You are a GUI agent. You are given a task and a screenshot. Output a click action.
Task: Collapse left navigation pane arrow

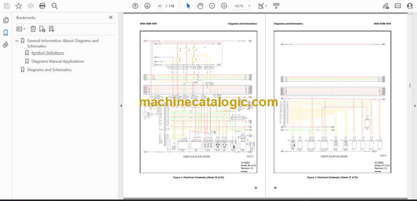(121, 106)
